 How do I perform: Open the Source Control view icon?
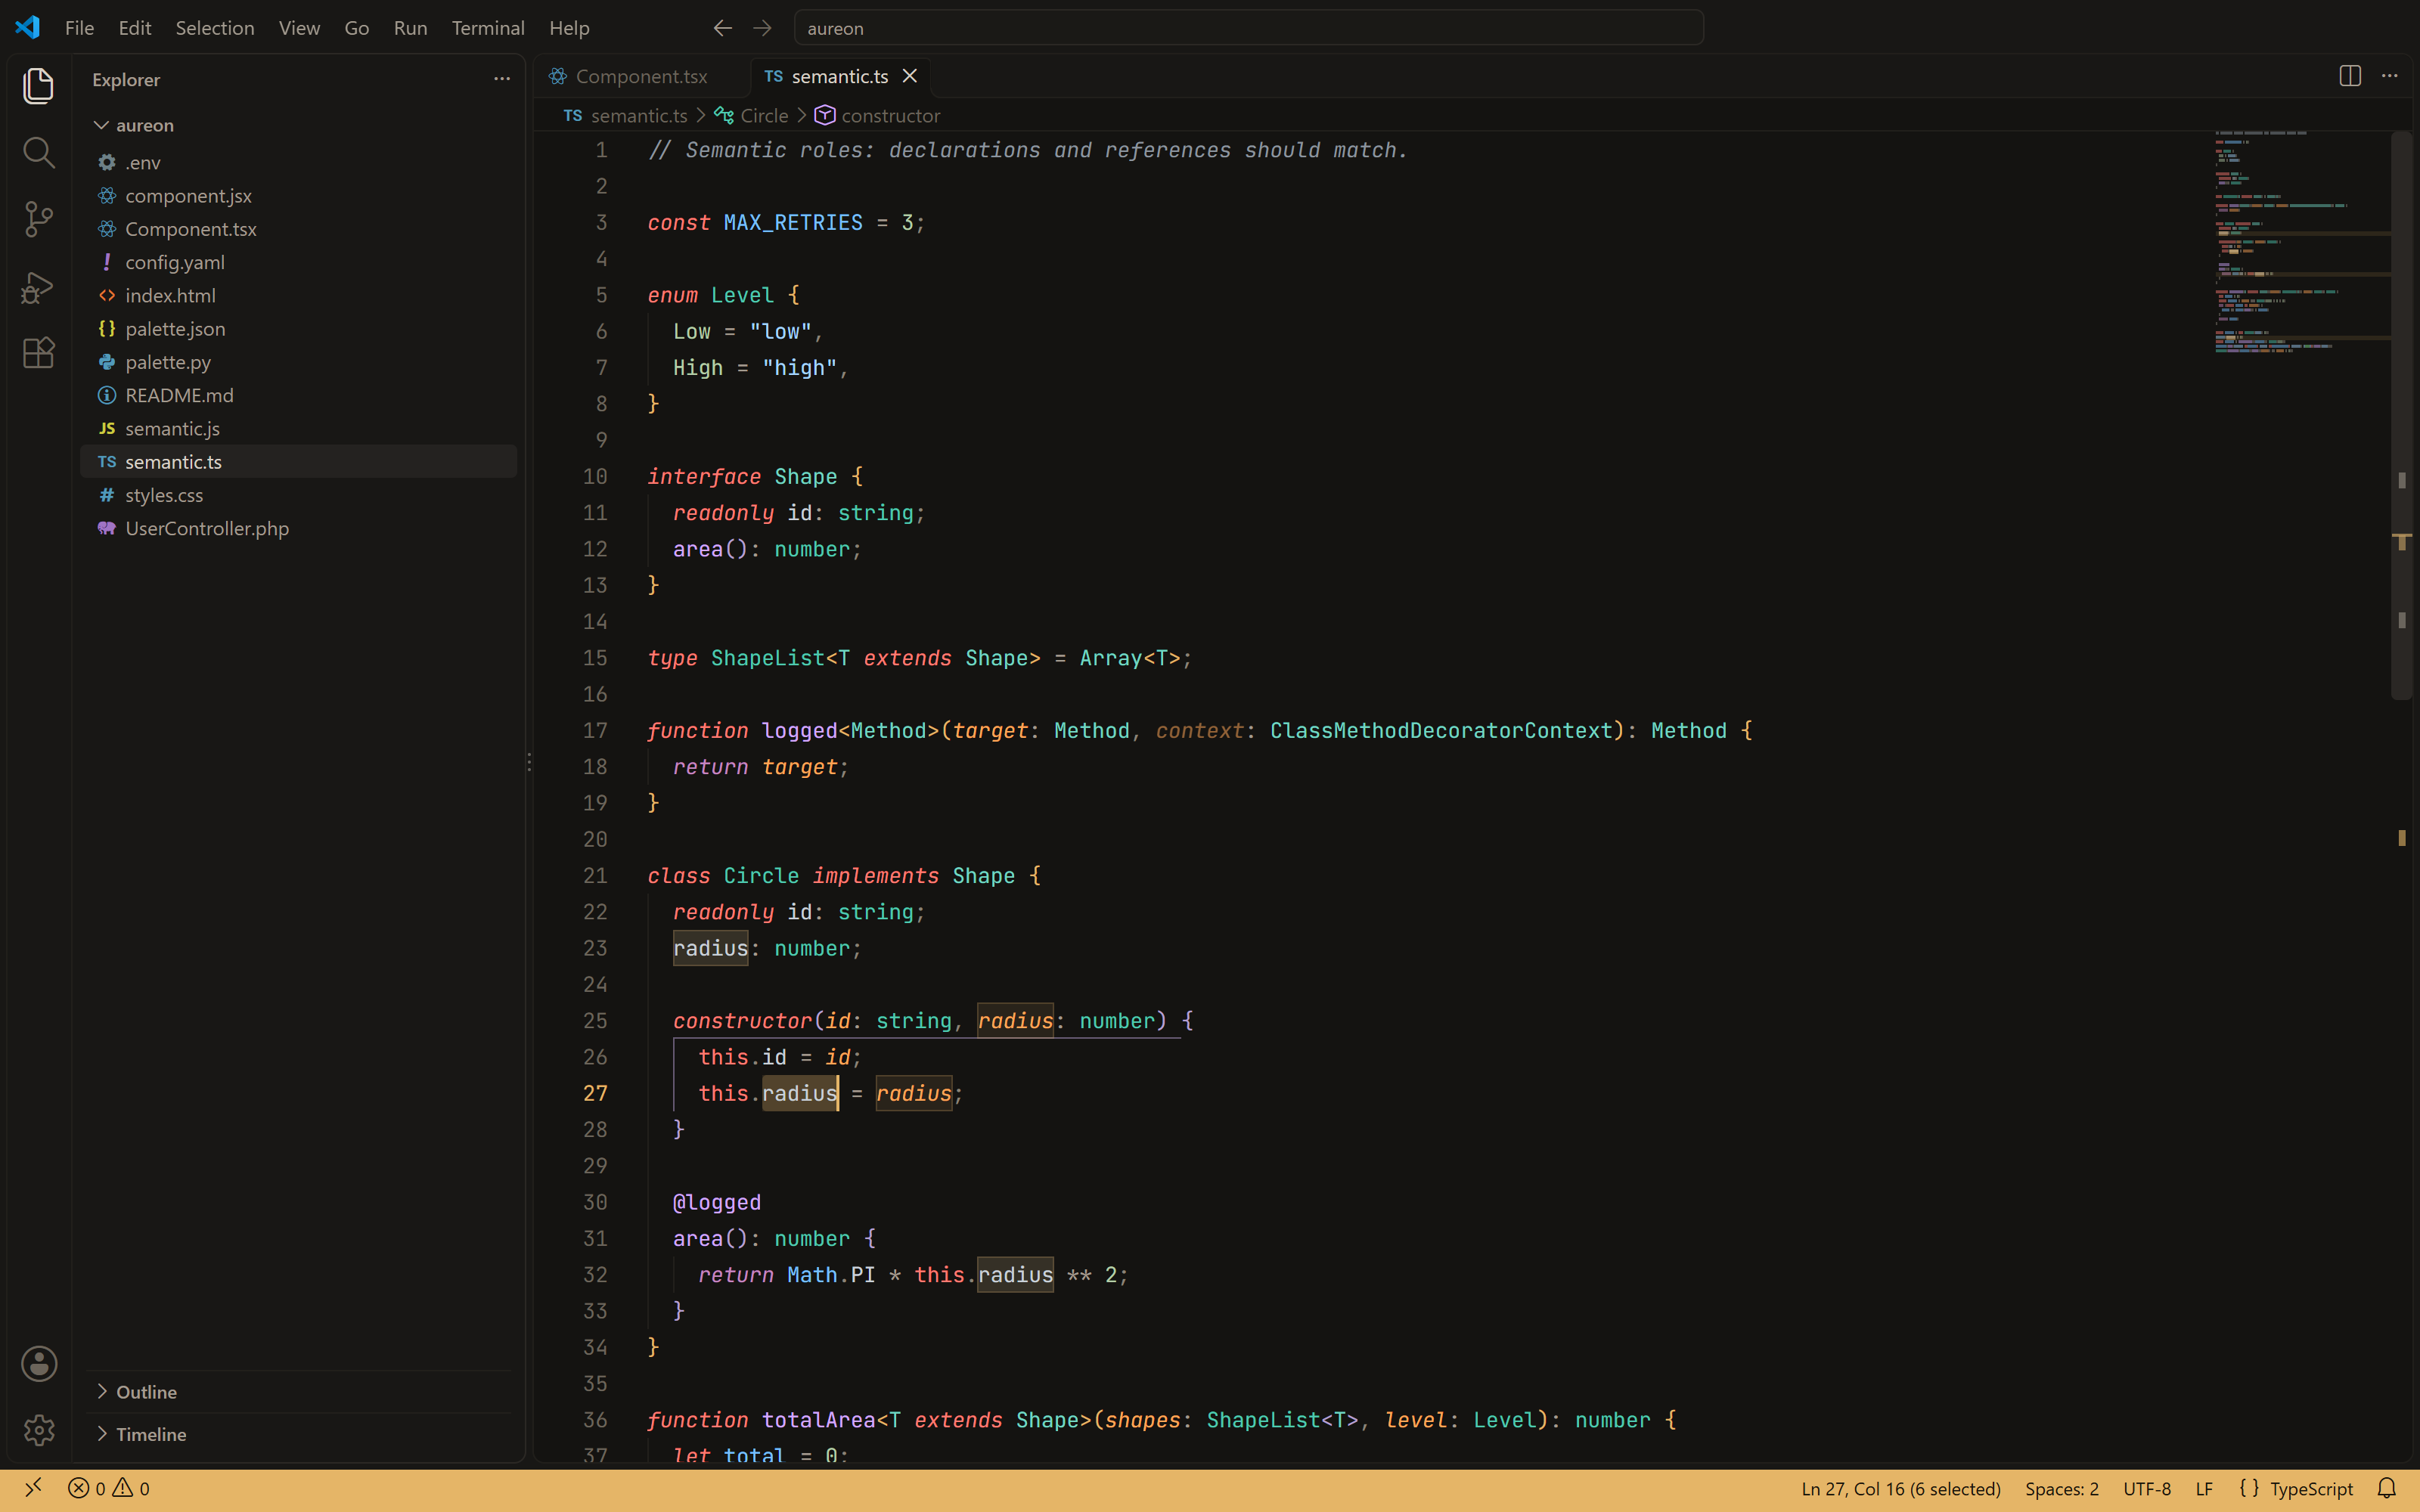pyautogui.click(x=38, y=219)
